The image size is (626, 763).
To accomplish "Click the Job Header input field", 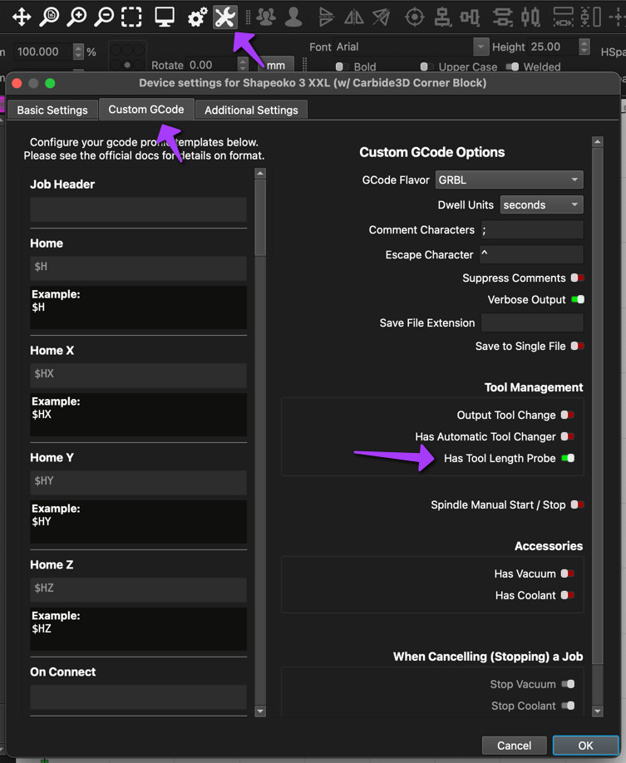I will pyautogui.click(x=138, y=209).
